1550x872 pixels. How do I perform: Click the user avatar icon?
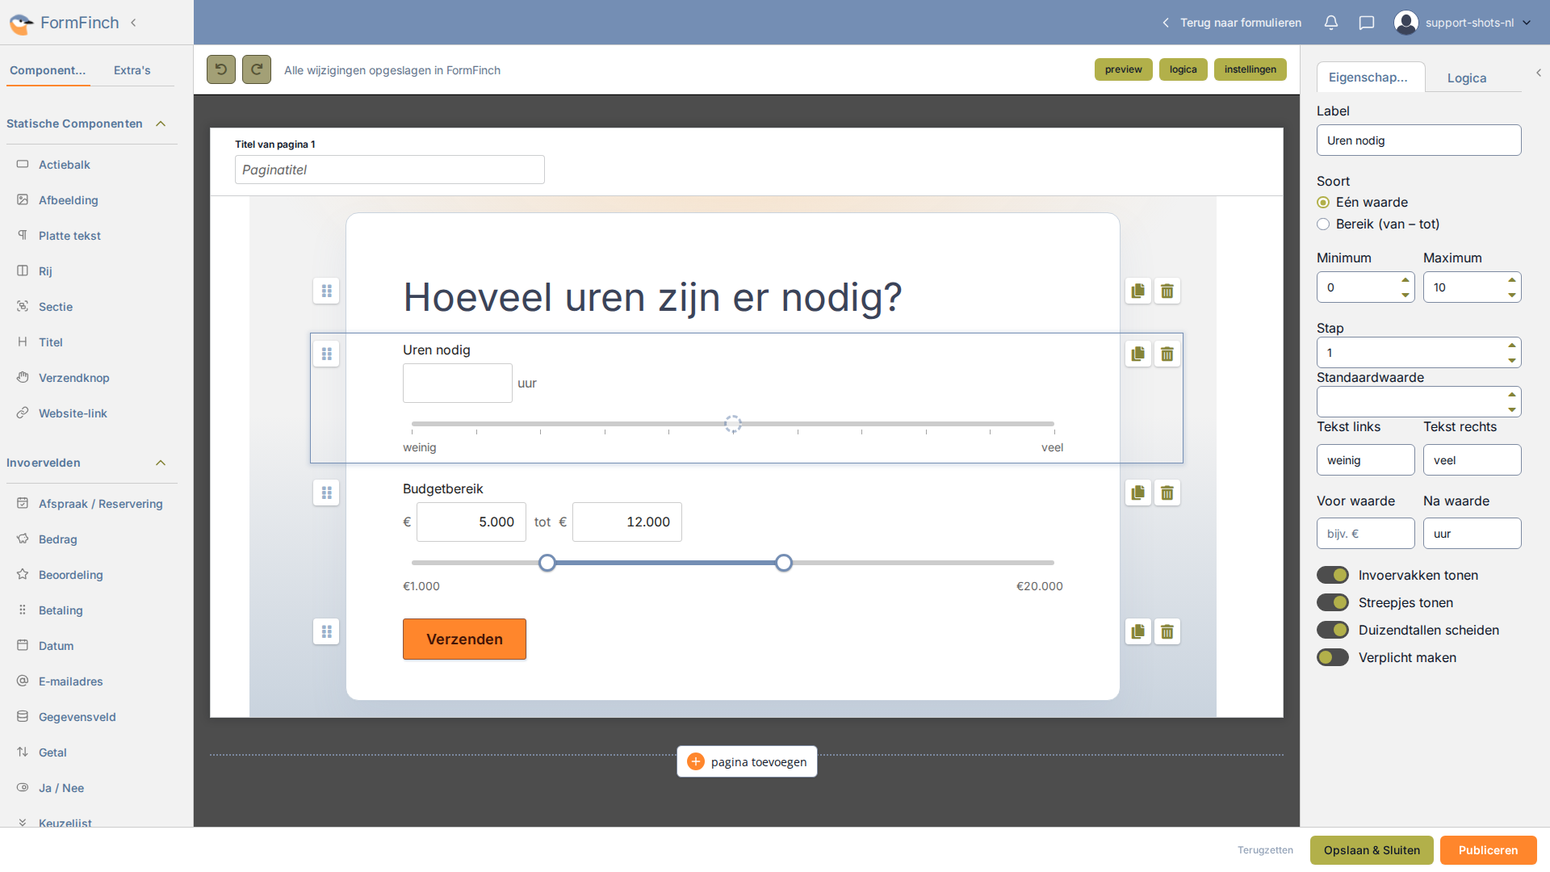1406,23
